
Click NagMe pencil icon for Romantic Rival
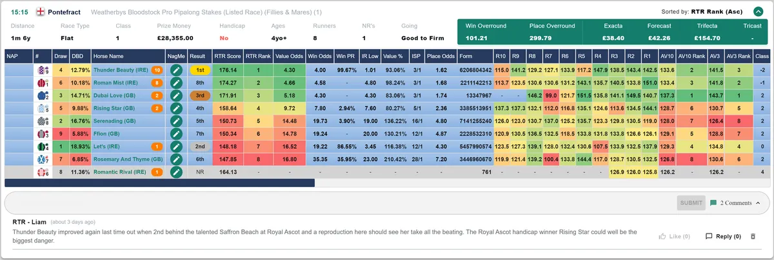pyautogui.click(x=176, y=173)
